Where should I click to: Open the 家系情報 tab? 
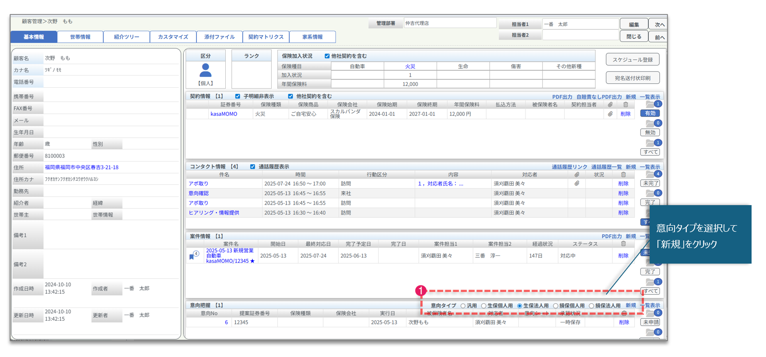(312, 37)
